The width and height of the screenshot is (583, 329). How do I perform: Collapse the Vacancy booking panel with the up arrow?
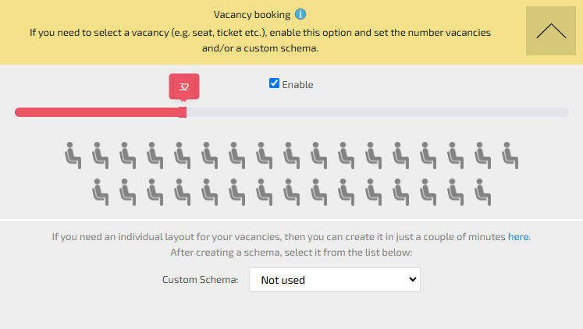551,31
